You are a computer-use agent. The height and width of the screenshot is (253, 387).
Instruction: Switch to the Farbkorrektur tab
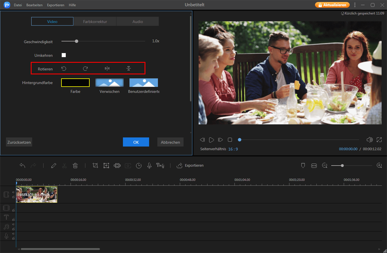[x=95, y=21]
